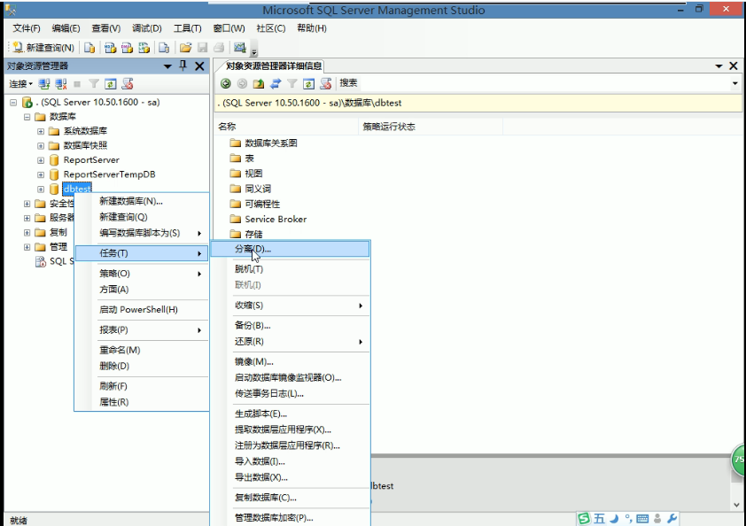The width and height of the screenshot is (746, 526).
Task: Choose 导入数据(I)... menu entry
Action: point(290,461)
